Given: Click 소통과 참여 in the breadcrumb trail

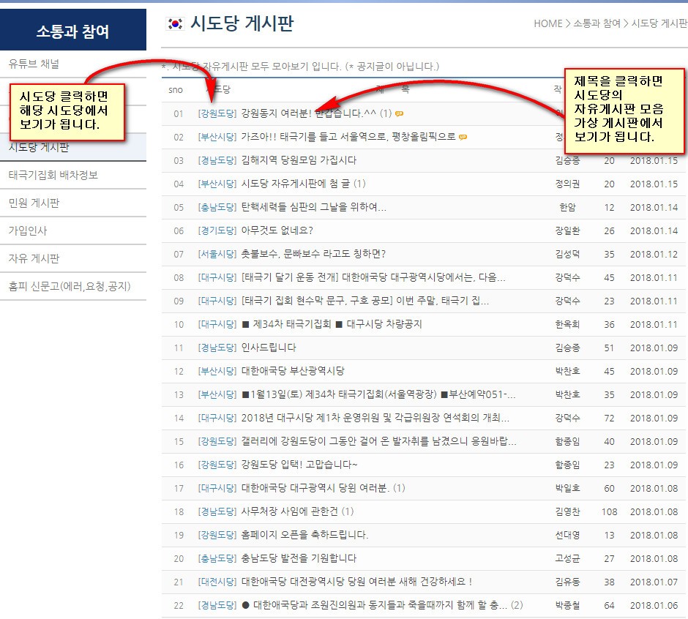Looking at the screenshot, I should pyautogui.click(x=597, y=23).
